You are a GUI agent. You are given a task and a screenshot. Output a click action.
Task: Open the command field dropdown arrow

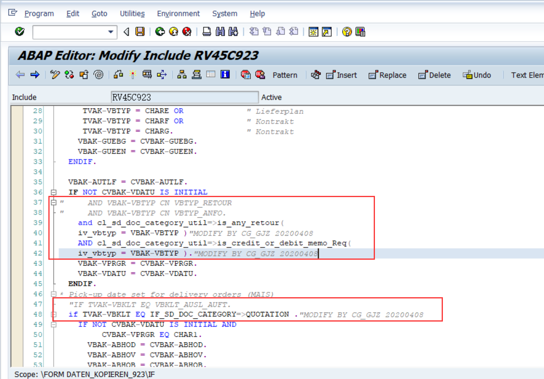111,32
